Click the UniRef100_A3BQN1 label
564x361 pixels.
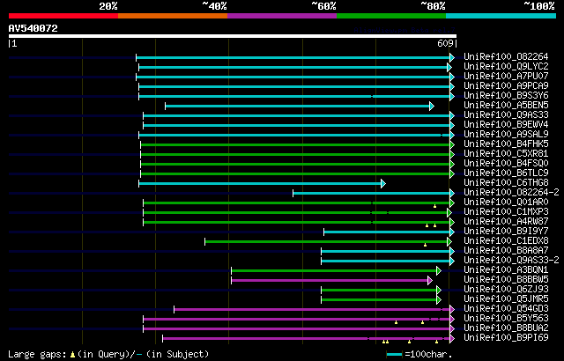[x=506, y=270]
